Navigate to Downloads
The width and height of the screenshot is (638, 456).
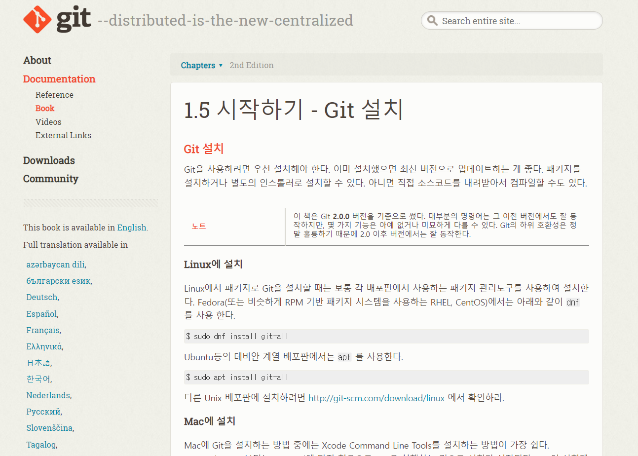coord(49,160)
